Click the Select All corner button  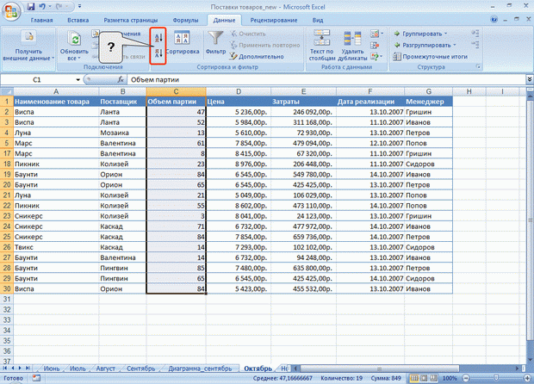coord(7,91)
